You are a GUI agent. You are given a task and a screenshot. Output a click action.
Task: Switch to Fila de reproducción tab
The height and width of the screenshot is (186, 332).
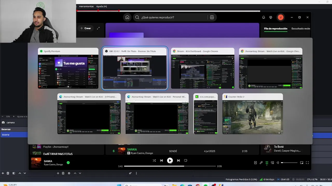276,29
